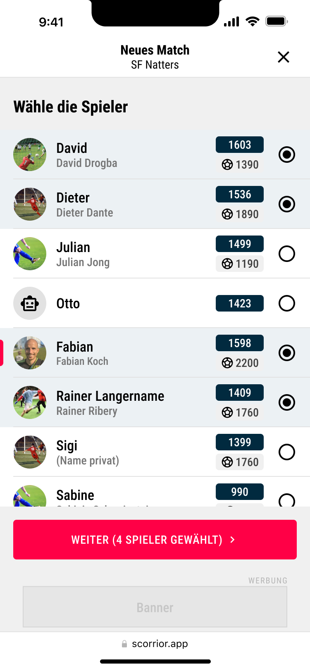Click the ball icon beside Sigi's 1760 score
This screenshot has width=310, height=671.
[x=227, y=462]
